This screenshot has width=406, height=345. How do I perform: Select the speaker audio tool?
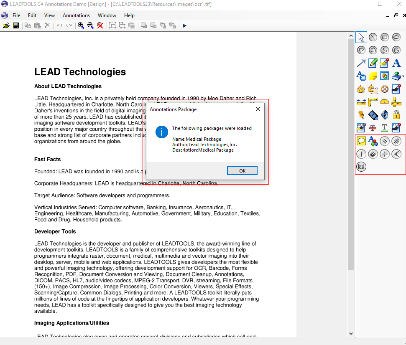[x=385, y=115]
